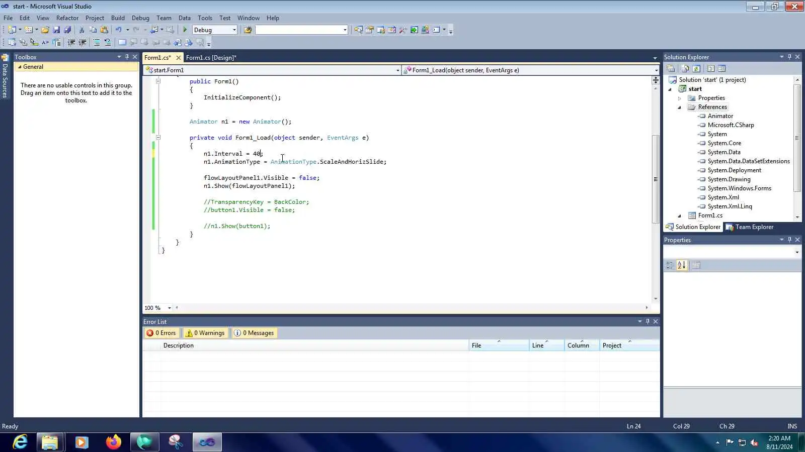Switch to the Team Explorer tab
Viewport: 805px width, 452px height.
coord(750,227)
